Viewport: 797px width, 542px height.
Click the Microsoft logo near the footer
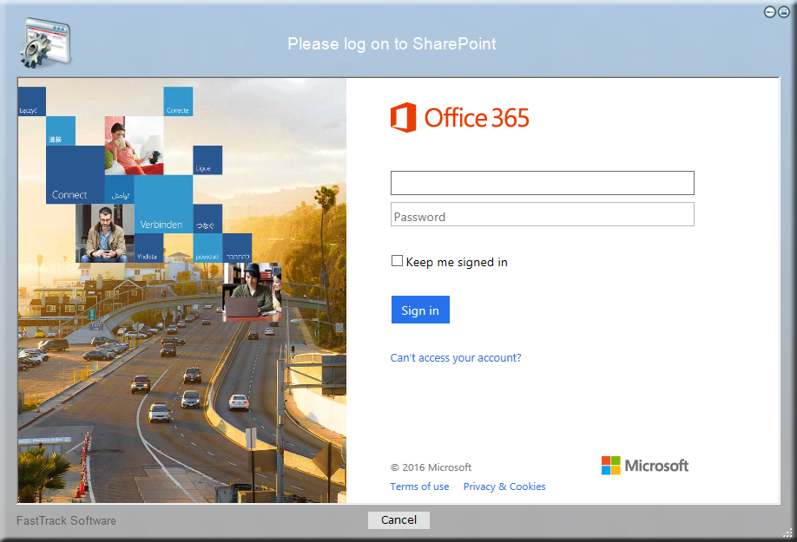click(x=644, y=466)
